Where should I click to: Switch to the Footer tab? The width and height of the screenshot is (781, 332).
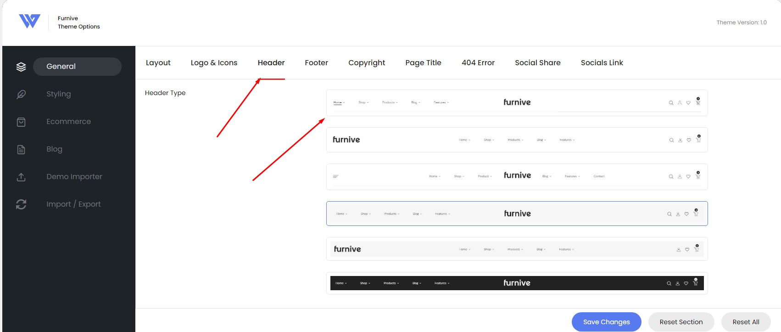pyautogui.click(x=316, y=63)
